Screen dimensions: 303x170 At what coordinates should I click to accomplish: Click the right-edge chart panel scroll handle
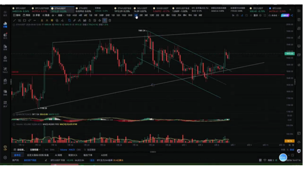[295, 82]
